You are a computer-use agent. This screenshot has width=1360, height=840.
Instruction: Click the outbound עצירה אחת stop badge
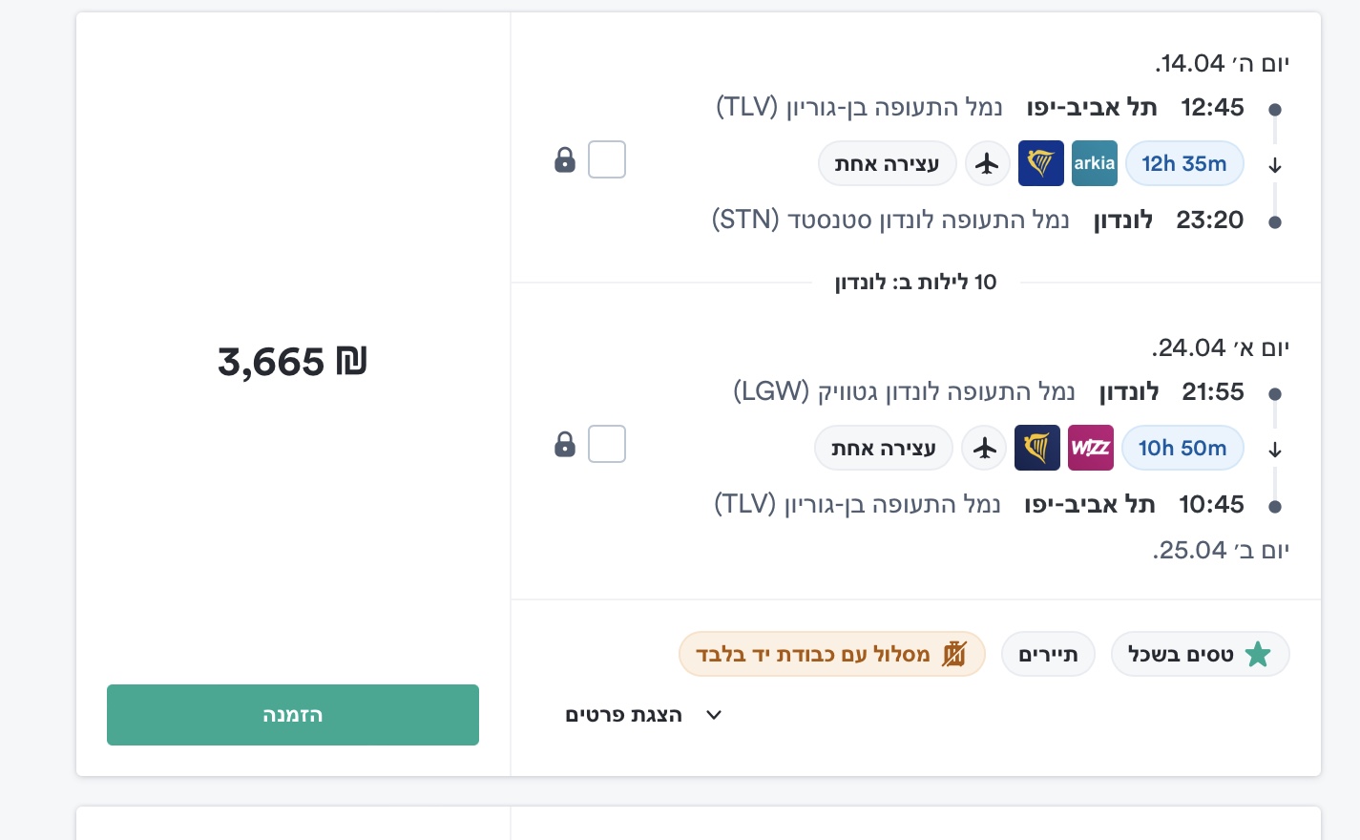[x=887, y=164]
